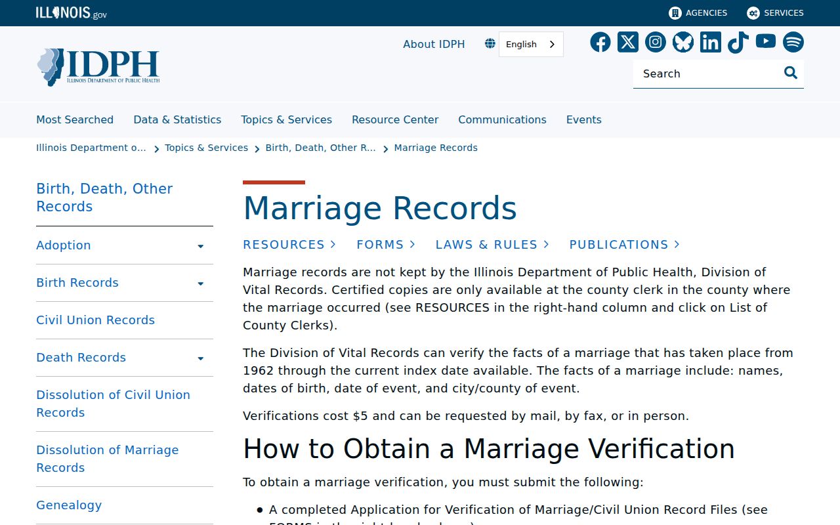The height and width of the screenshot is (525, 840).
Task: Open Services in top bar
Action: coord(775,13)
